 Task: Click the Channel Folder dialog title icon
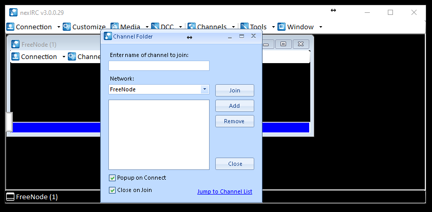[x=108, y=36]
